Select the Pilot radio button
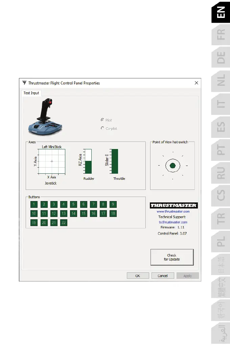The height and width of the screenshot is (345, 230). click(102, 120)
